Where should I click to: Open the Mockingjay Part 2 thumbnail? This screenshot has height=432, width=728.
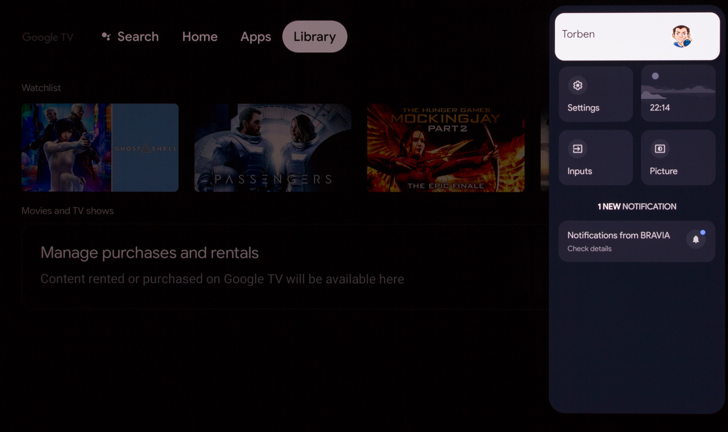446,147
